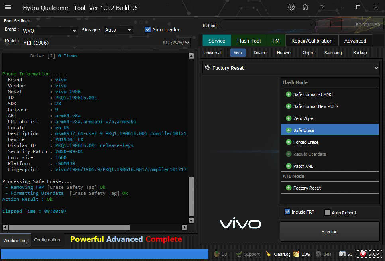Click the home icon in title bar
Image resolution: width=385 pixels, height=261 pixels.
(x=305, y=7)
